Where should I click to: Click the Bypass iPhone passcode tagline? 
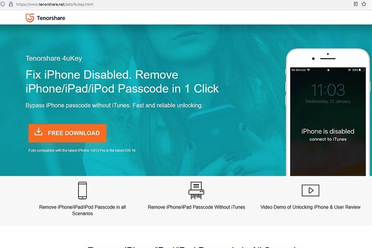[114, 105]
